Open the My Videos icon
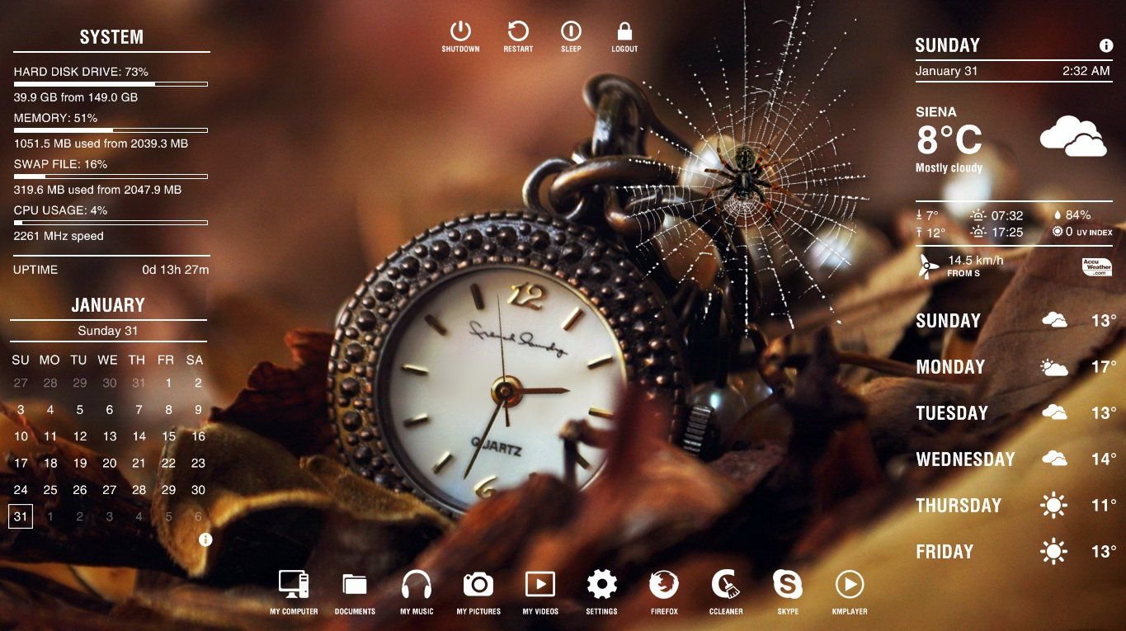The width and height of the screenshot is (1126, 631). 540,585
